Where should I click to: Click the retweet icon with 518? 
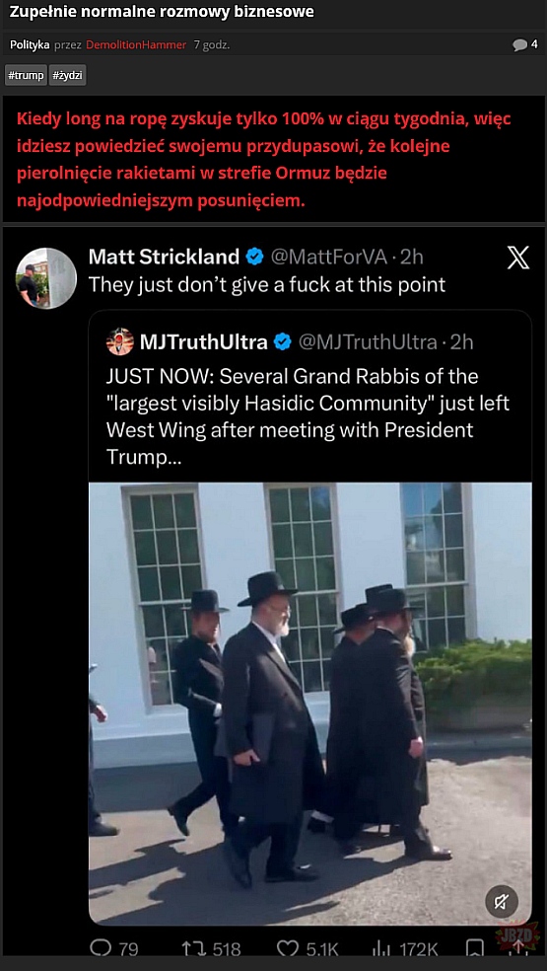coord(188,948)
